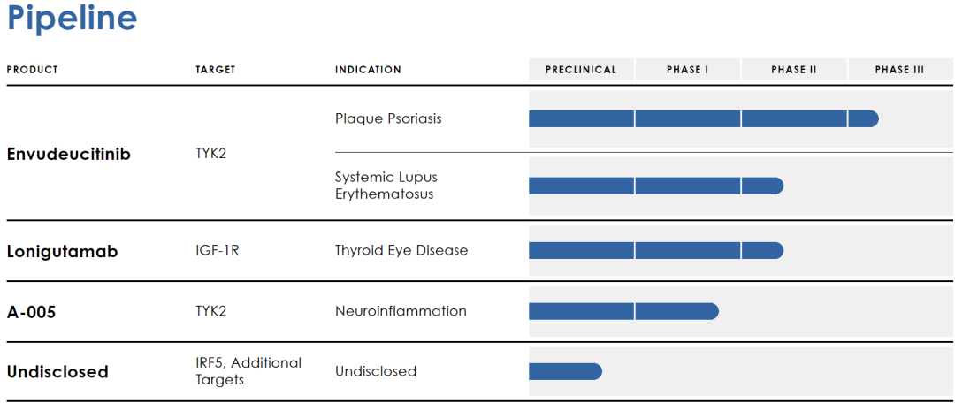Select the PHASE III column header
955x403 pixels.
tap(900, 70)
